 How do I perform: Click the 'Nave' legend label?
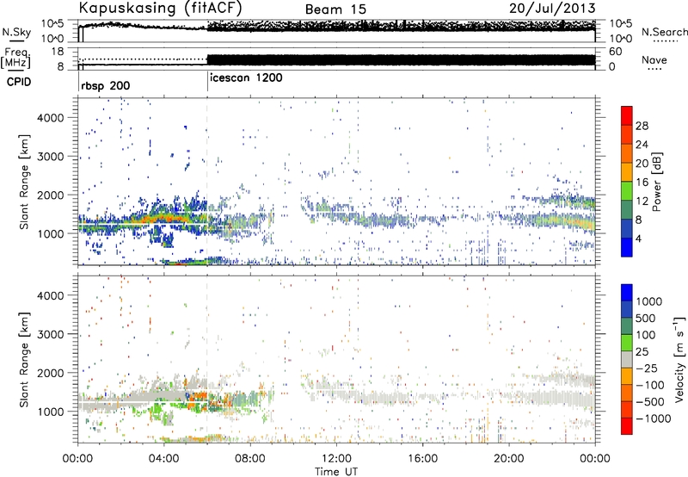[654, 59]
